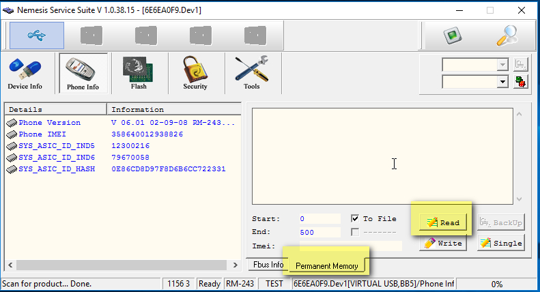Click the red-green icon beside lower combo box

click(521, 82)
